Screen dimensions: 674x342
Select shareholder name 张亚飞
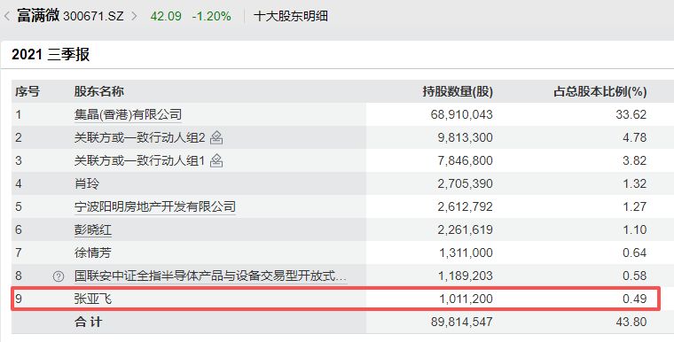click(x=93, y=299)
